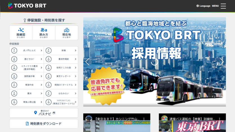
Task: Expand 晴海BRTターミナル with its chevron
Action: coord(75,85)
